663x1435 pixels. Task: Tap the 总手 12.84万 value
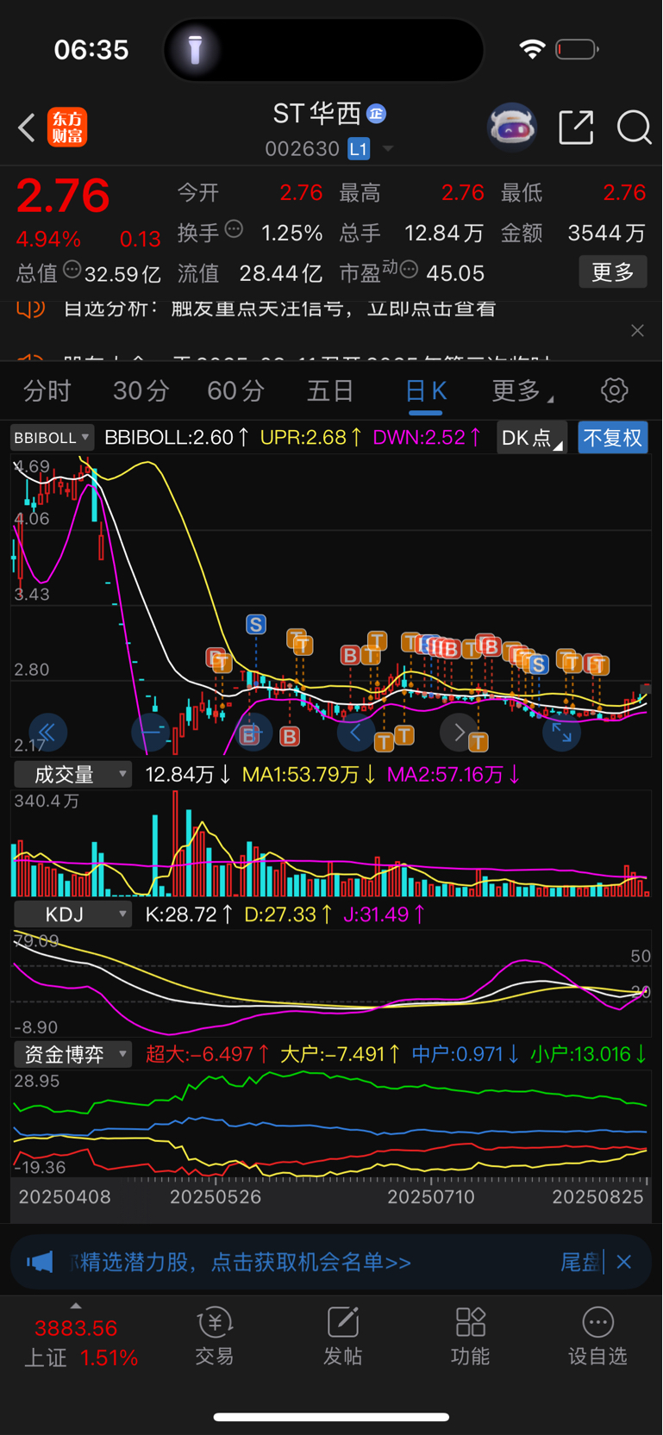click(444, 233)
